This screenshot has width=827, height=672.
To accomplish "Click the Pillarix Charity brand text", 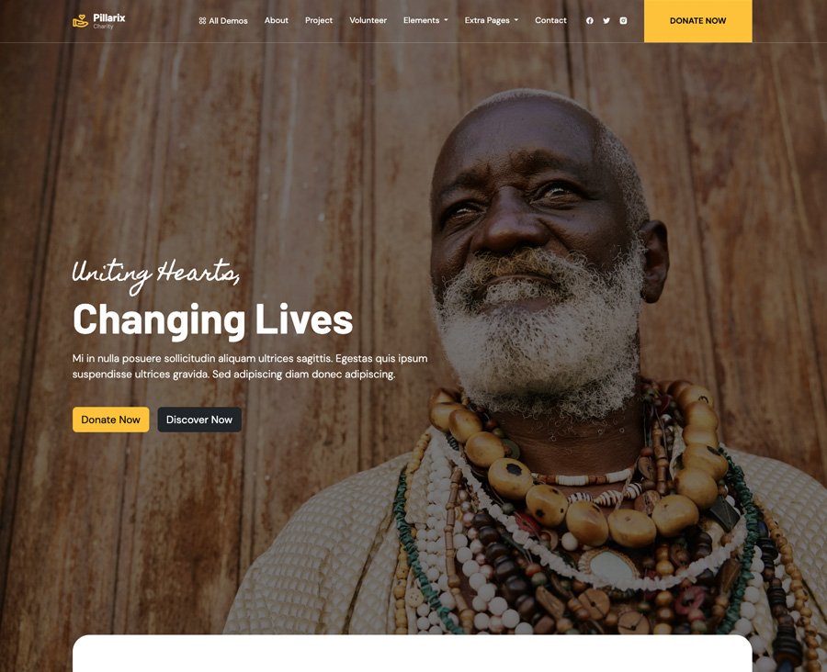I will click(109, 21).
